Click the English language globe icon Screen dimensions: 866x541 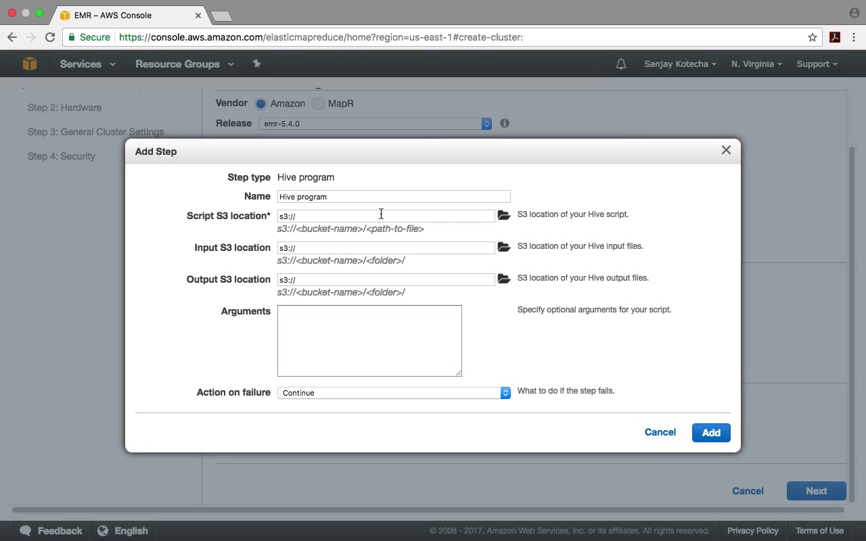tap(103, 531)
